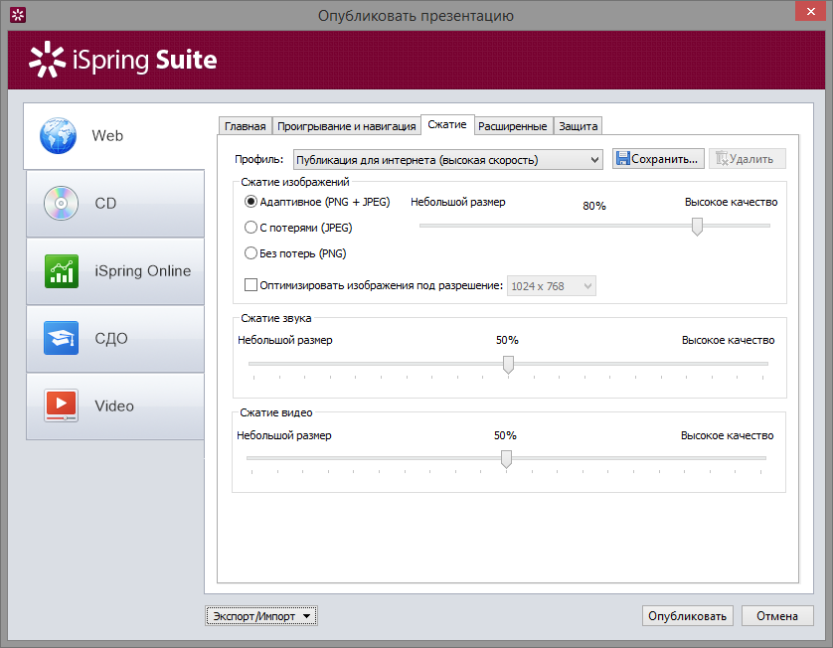Click the app icon in title bar
833x648 pixels.
[18, 15]
